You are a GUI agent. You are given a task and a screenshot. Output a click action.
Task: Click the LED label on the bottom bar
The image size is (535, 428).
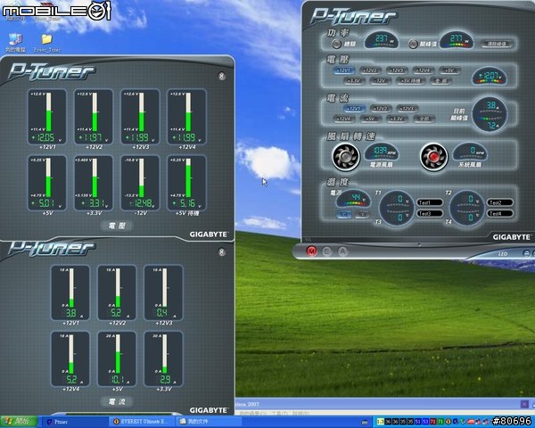(x=503, y=254)
